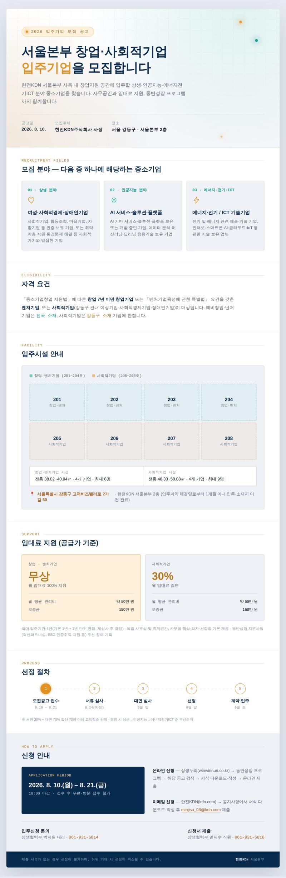This screenshot has width=286, height=878.
Task: Click the sun icon in the 인공지능 분야 card
Action: 114,200
